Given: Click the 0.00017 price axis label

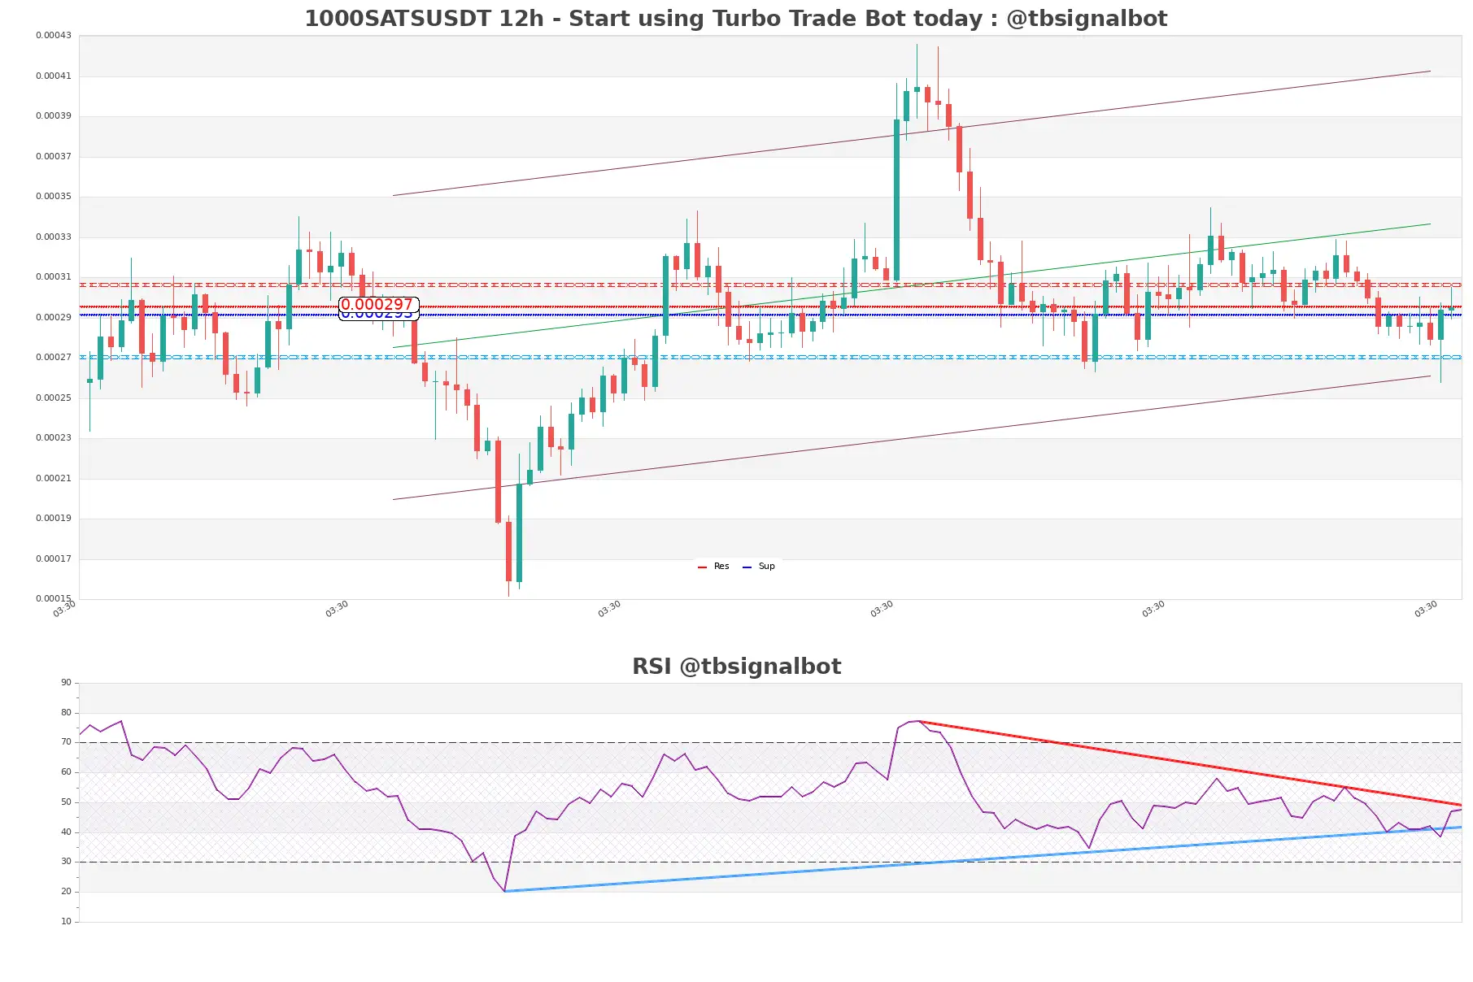Looking at the screenshot, I should coord(53,559).
